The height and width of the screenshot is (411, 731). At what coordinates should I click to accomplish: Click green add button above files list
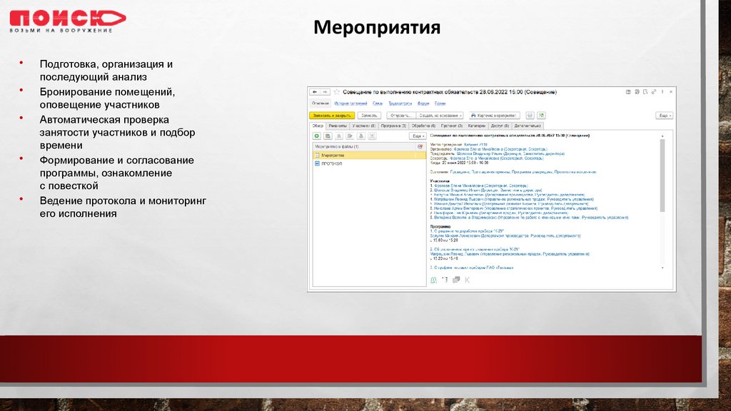(x=317, y=136)
